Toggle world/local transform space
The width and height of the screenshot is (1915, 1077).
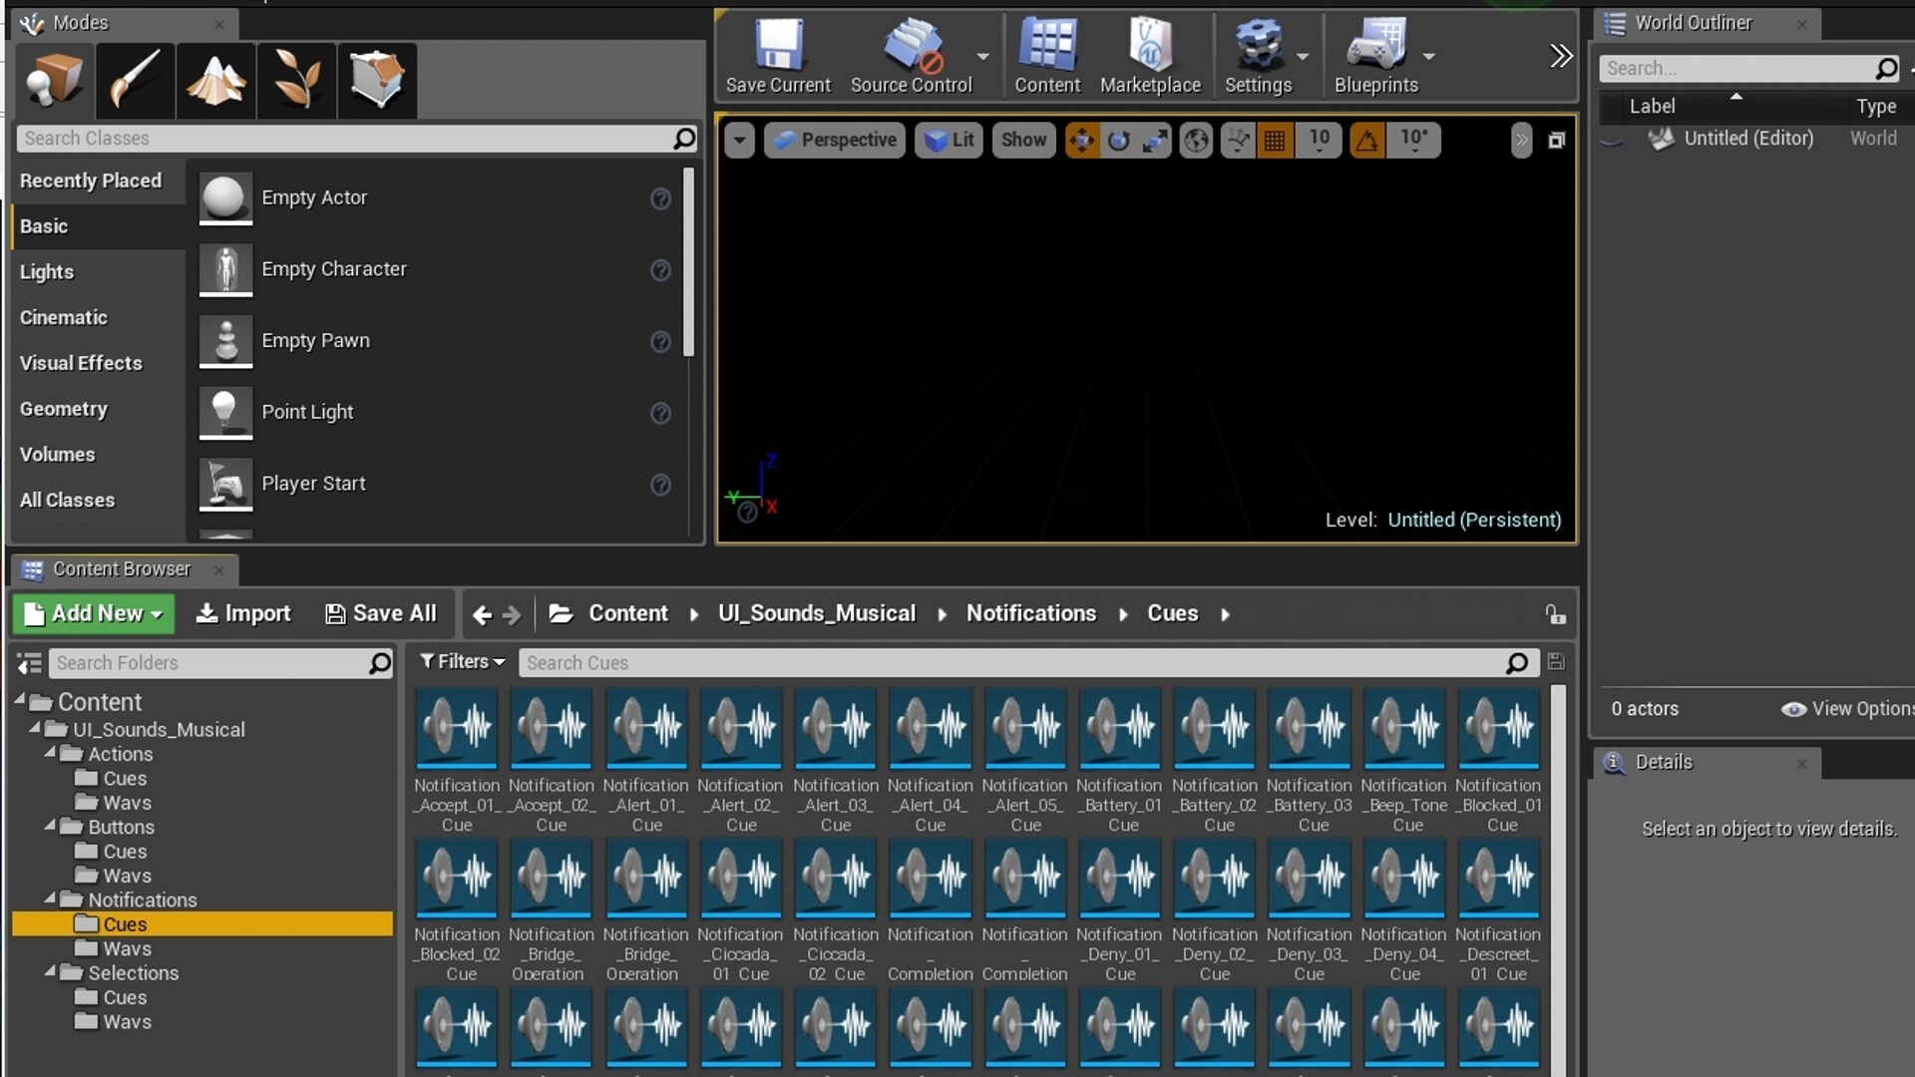click(1196, 141)
